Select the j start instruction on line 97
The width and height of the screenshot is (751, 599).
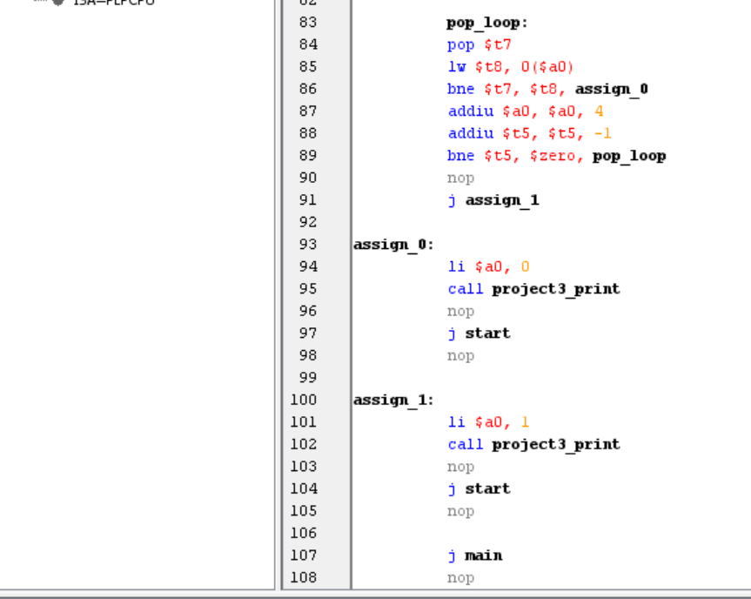pyautogui.click(x=479, y=333)
